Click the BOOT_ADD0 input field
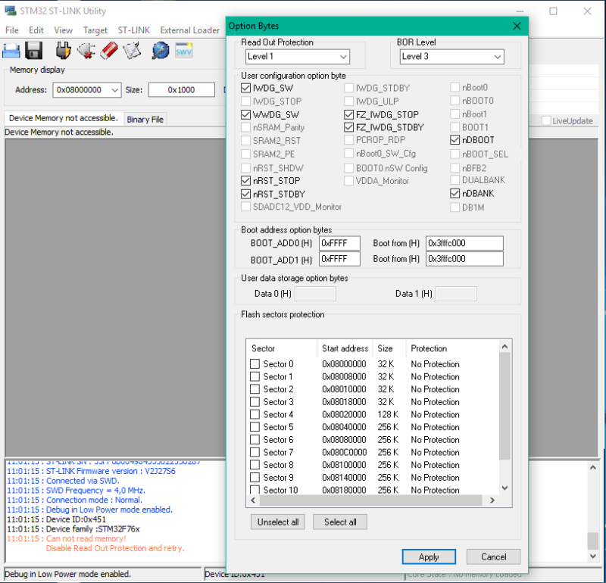 339,243
